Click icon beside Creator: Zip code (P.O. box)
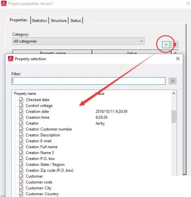This screenshot has height=197, width=191. coord(21,170)
